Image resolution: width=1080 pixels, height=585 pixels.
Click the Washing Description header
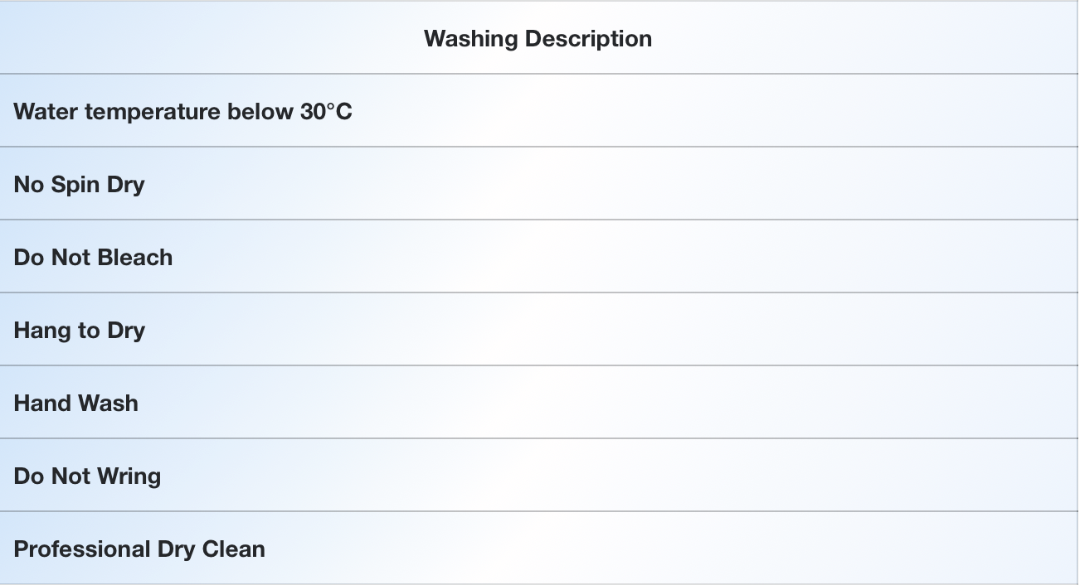pyautogui.click(x=538, y=38)
